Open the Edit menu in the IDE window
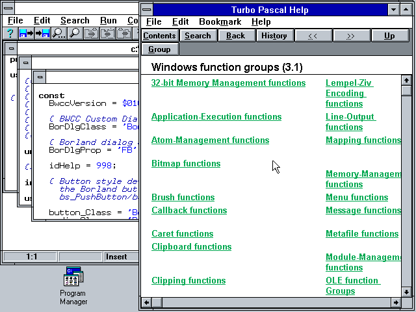 [x=42, y=20]
